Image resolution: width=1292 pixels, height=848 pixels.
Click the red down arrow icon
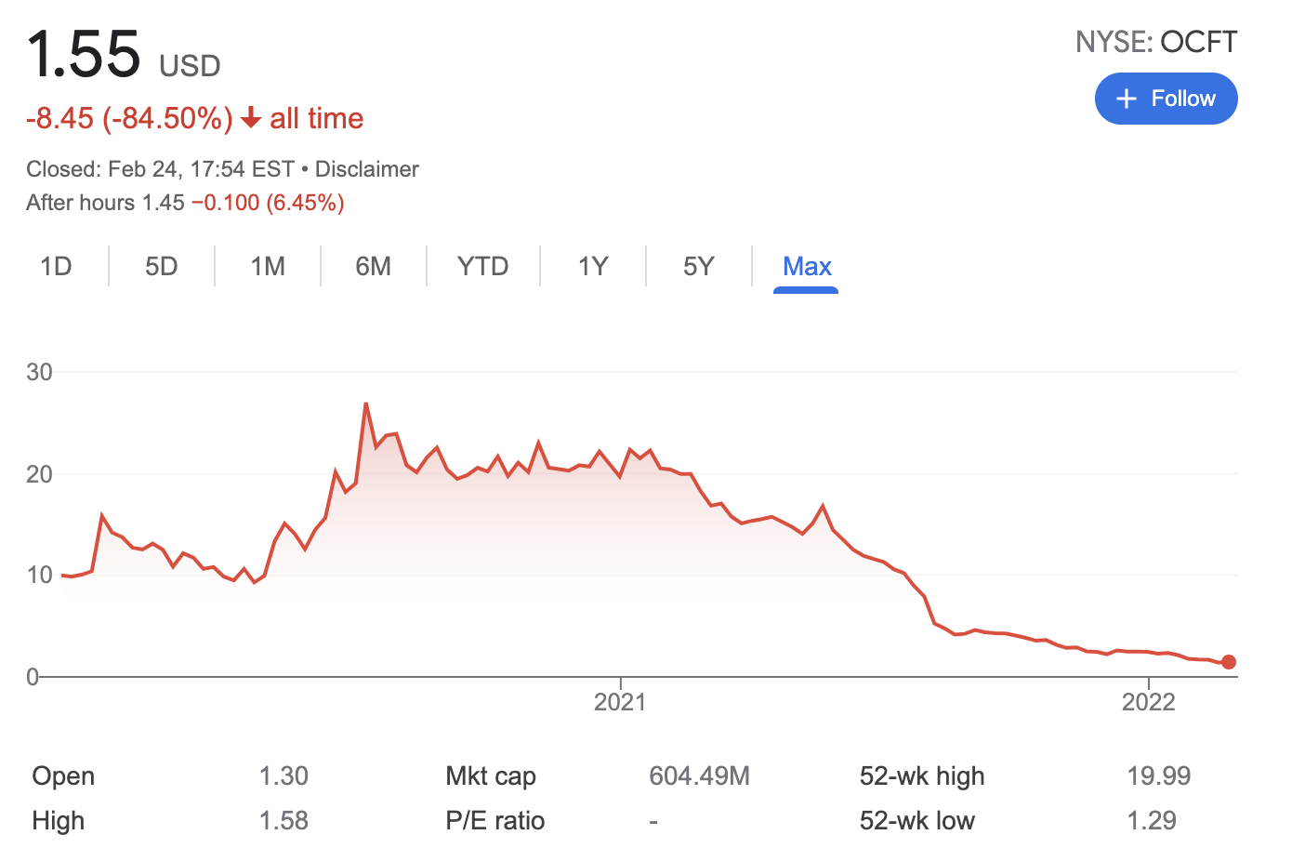click(250, 118)
